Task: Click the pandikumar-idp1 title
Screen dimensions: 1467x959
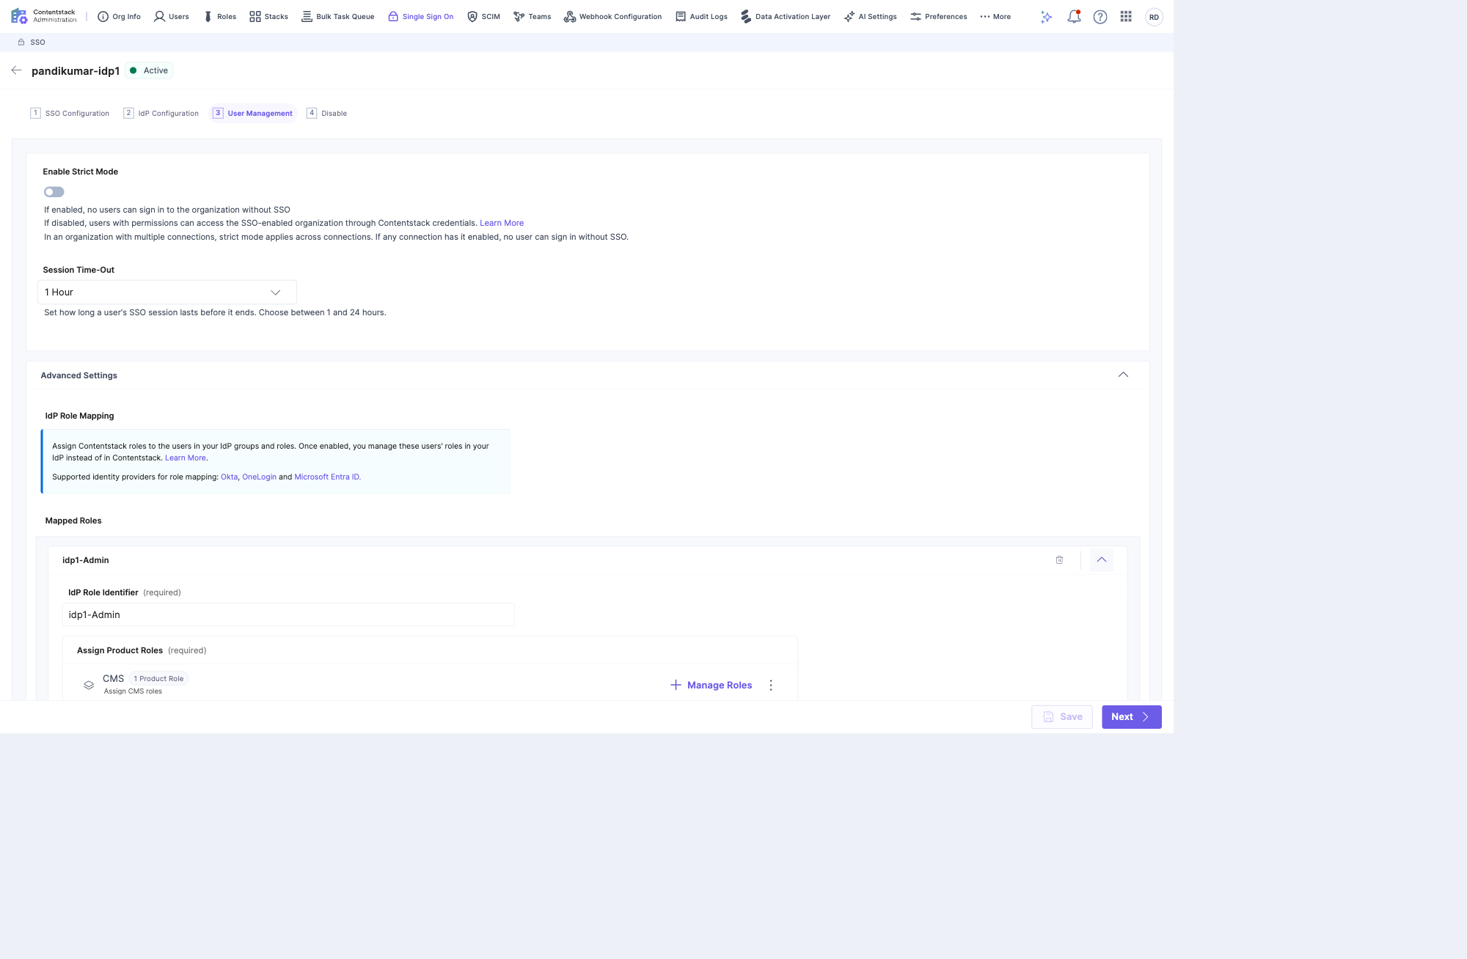Action: coord(76,71)
